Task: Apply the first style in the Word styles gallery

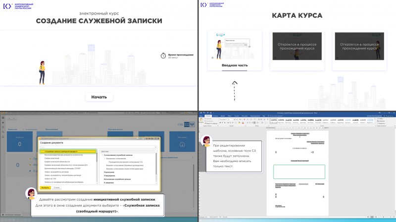Action: [x=274, y=121]
